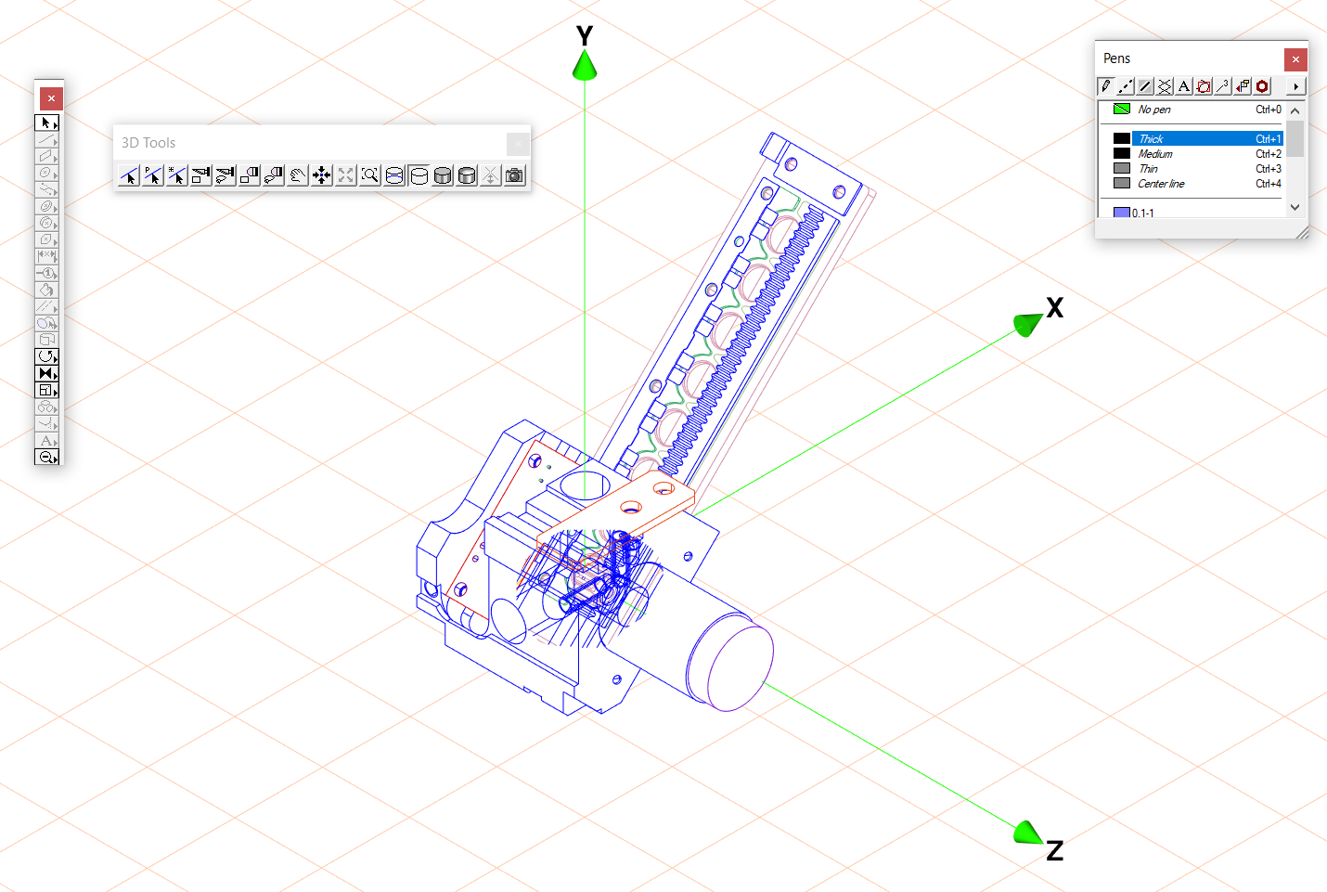Toggle pencil pens mode in Pens panel

[1106, 86]
